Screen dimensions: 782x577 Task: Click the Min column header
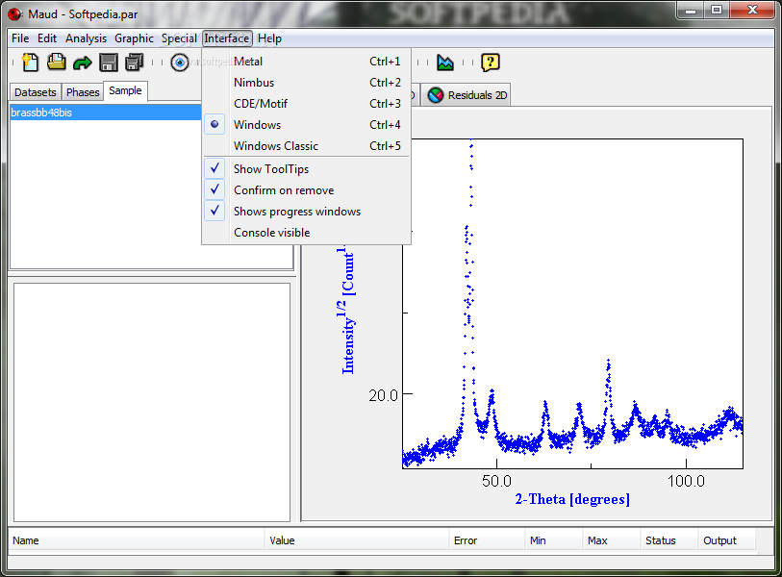(554, 540)
